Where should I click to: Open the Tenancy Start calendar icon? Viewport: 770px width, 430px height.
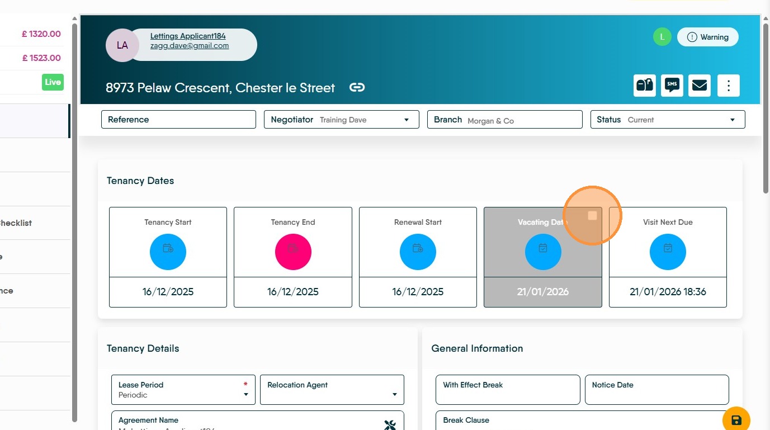pyautogui.click(x=168, y=252)
